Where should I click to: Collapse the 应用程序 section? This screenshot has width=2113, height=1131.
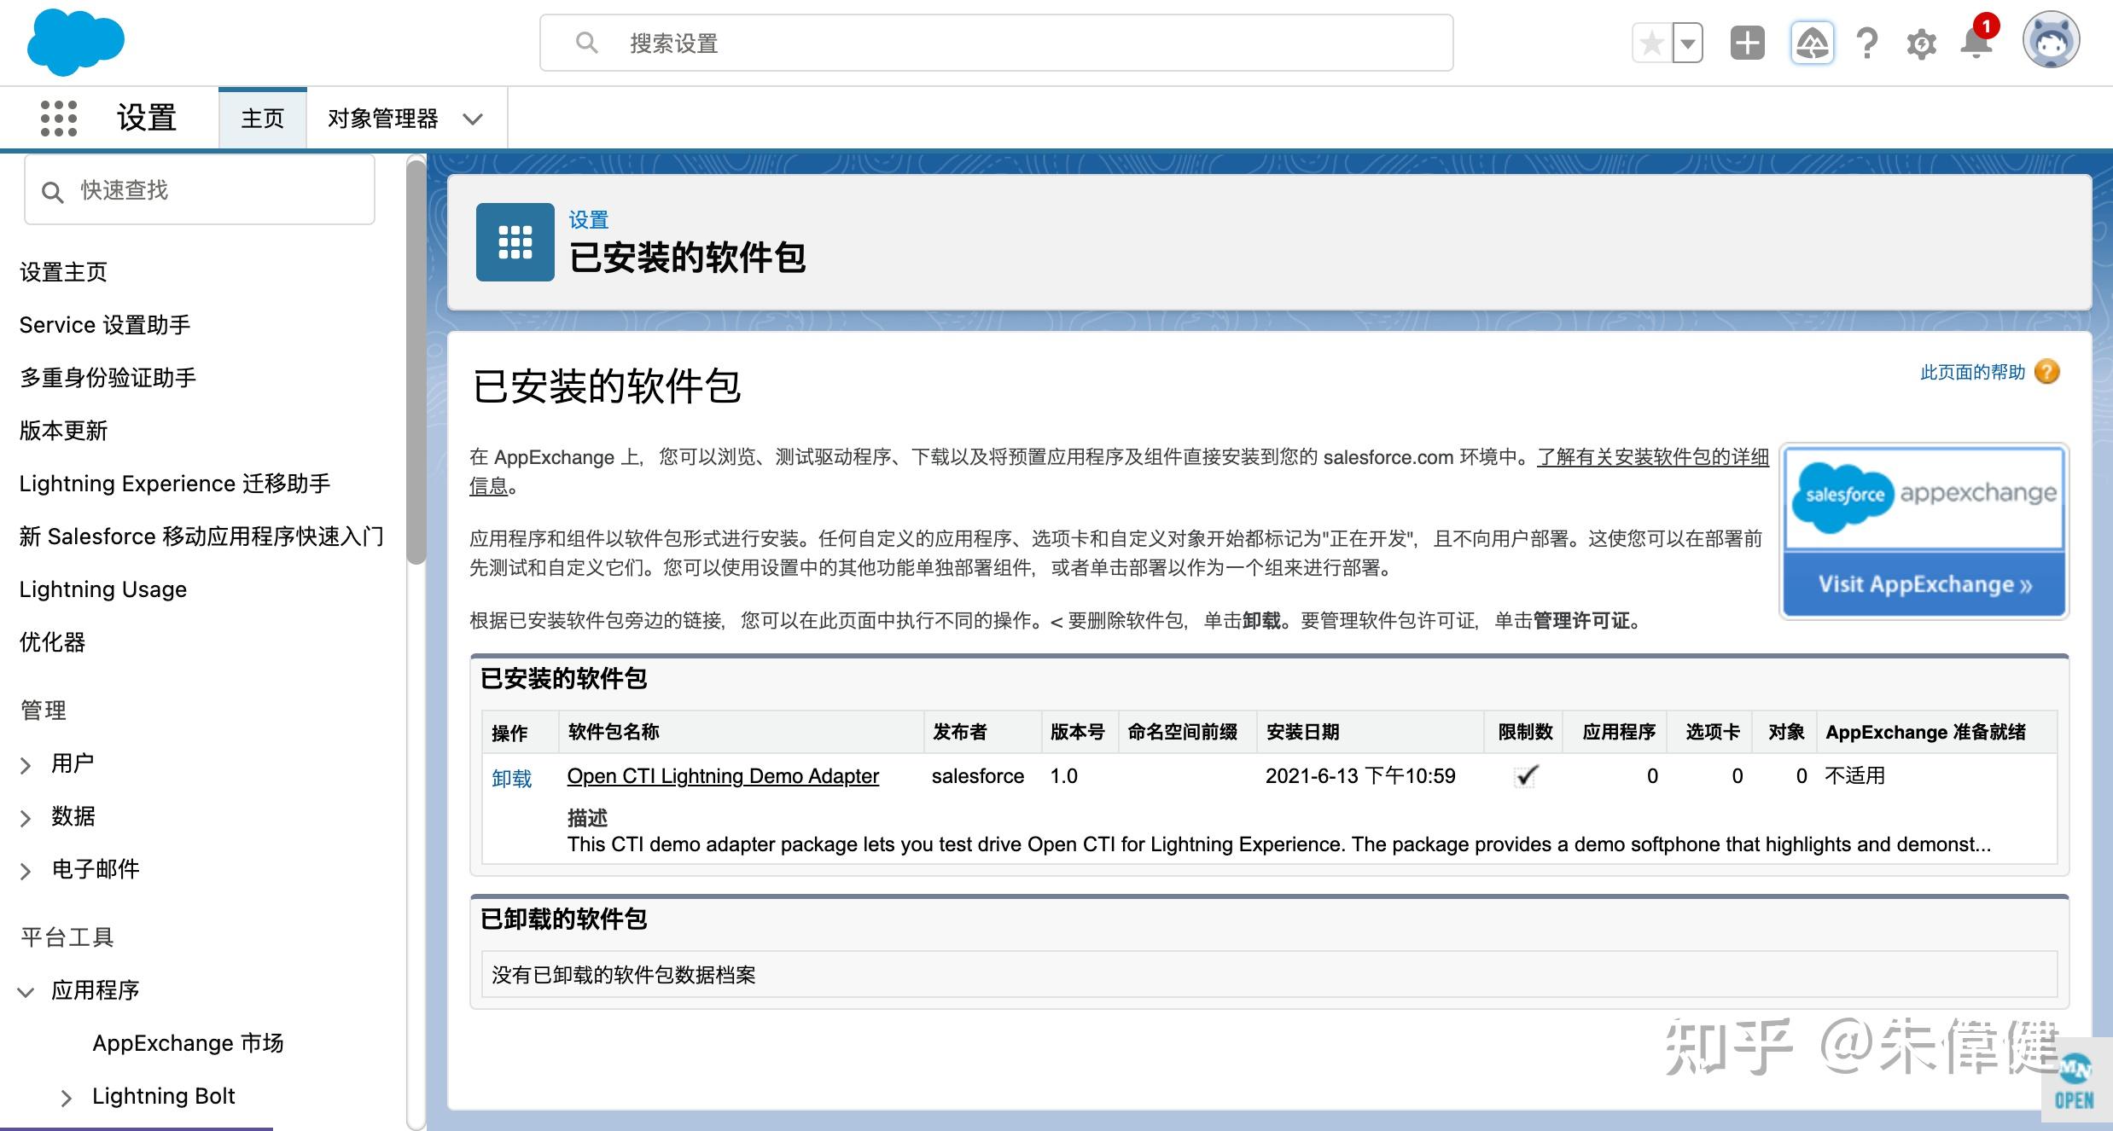pos(26,990)
